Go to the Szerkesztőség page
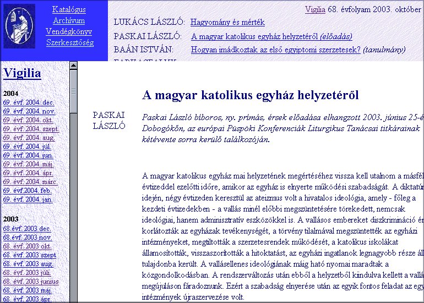 (x=70, y=43)
